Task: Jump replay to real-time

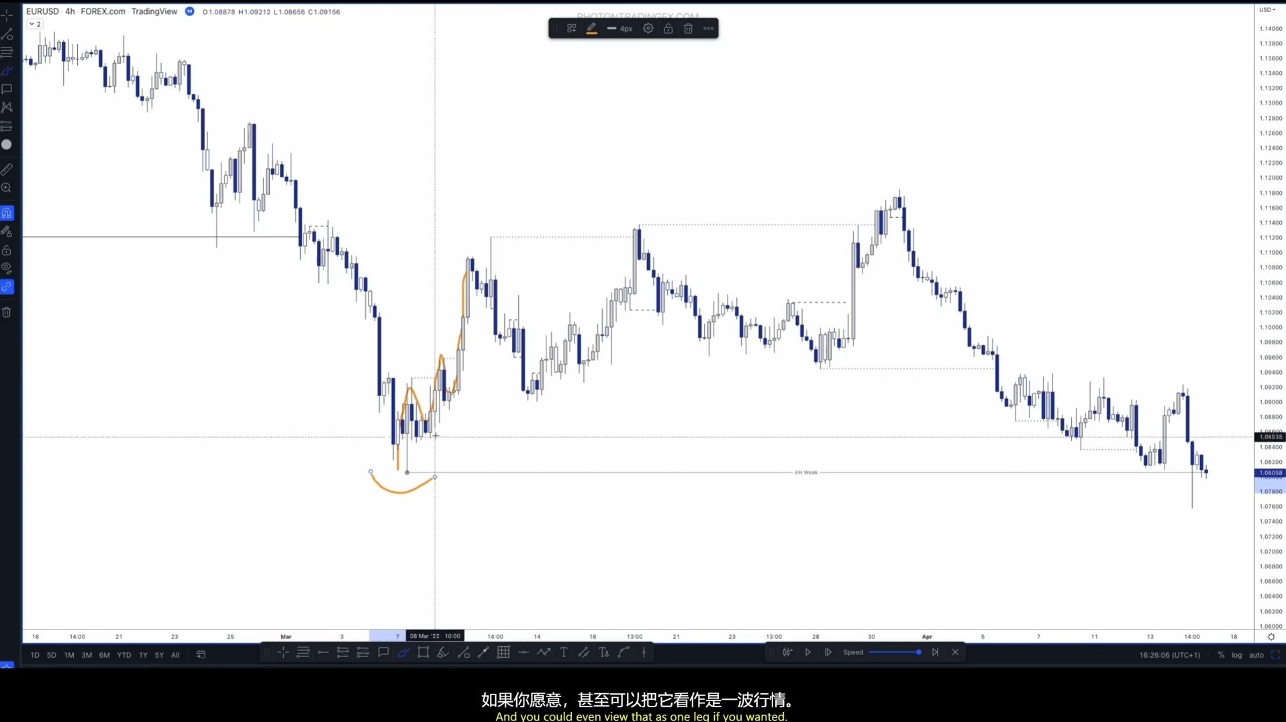Action: (935, 652)
